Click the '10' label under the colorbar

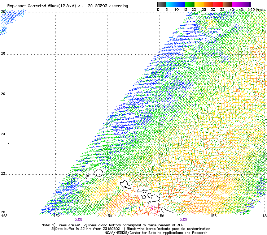(x=176, y=10)
